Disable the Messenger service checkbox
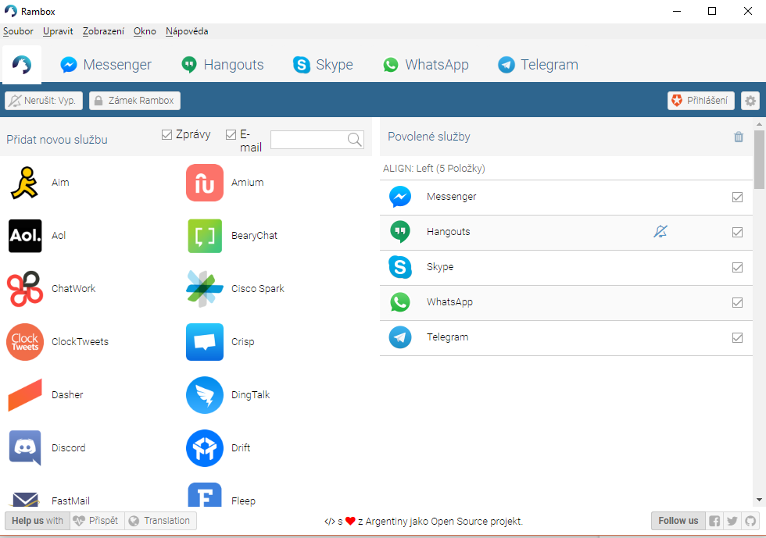Viewport: 766px width, 538px height. coord(738,198)
